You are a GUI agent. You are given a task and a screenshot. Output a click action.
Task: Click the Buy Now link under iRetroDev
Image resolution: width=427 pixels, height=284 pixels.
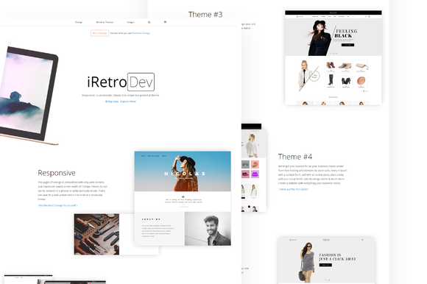click(x=112, y=102)
